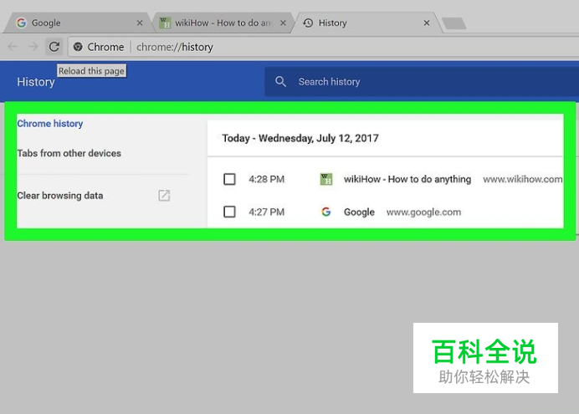Click the 4:27 PM timestamp
The width and height of the screenshot is (579, 414).
[266, 212]
